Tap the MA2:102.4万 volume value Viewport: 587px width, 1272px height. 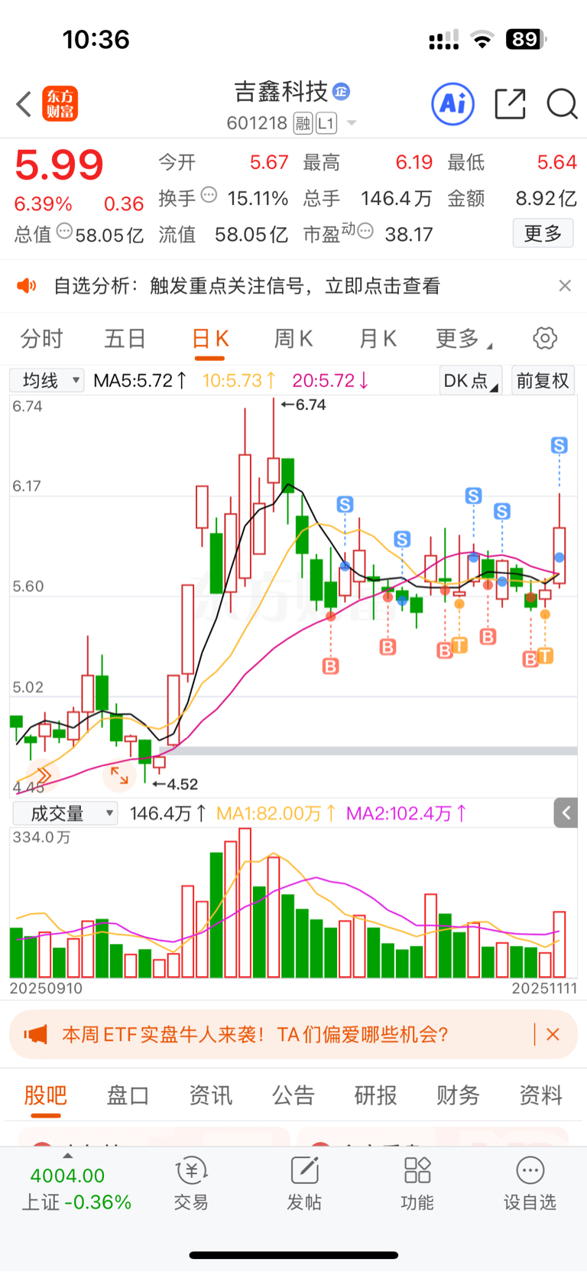click(x=407, y=813)
